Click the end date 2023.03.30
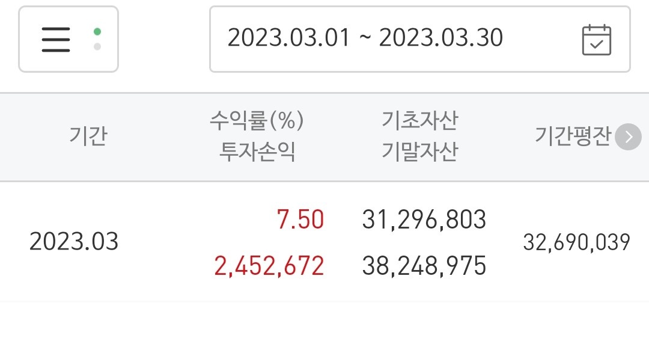This screenshot has height=356, width=649. (441, 38)
